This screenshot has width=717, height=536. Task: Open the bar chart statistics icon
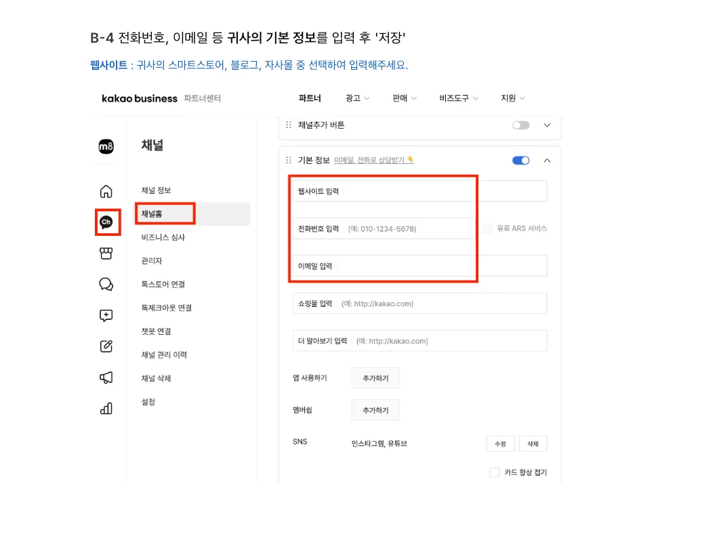[x=106, y=408]
